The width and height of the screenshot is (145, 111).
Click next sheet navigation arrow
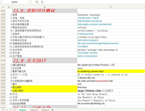pyautogui.click(x=11, y=110)
